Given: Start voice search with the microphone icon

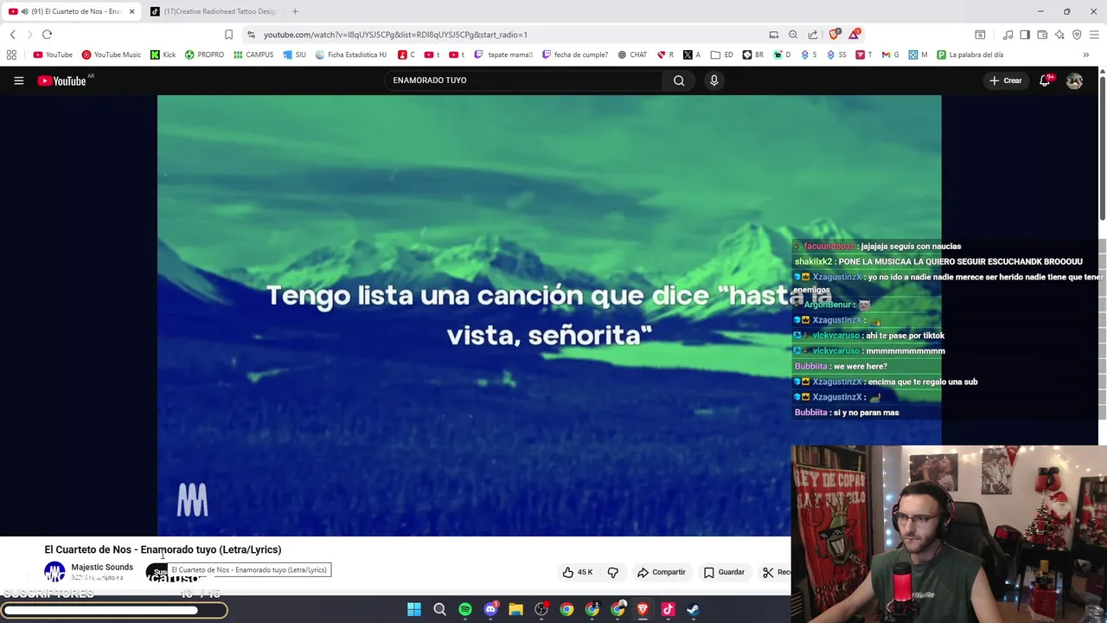Looking at the screenshot, I should [713, 80].
